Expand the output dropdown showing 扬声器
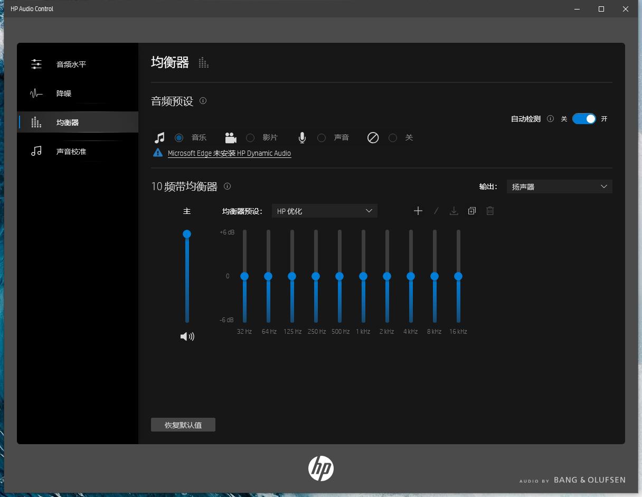This screenshot has height=497, width=642. click(x=603, y=186)
